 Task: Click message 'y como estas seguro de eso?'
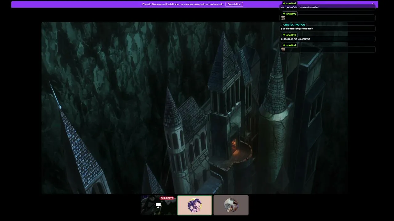point(297,29)
